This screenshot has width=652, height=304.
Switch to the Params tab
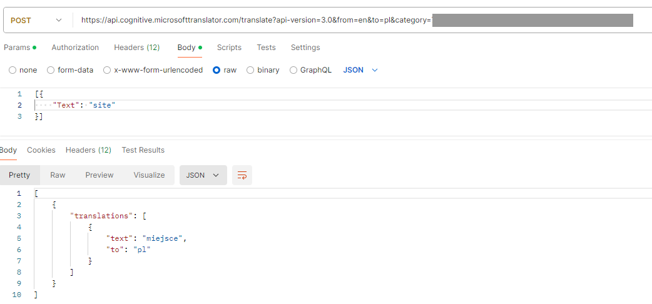click(x=20, y=48)
